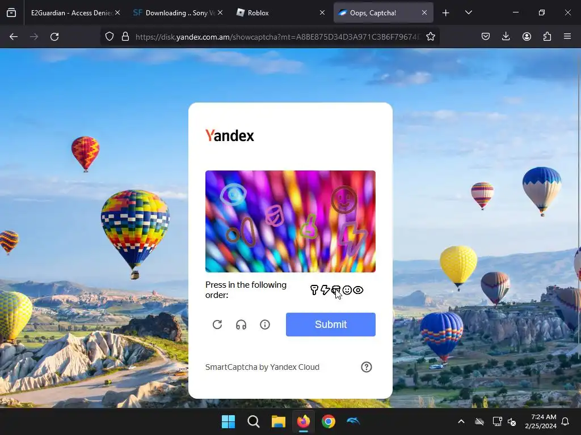Close the Oops, Captcha! tab

coord(424,12)
